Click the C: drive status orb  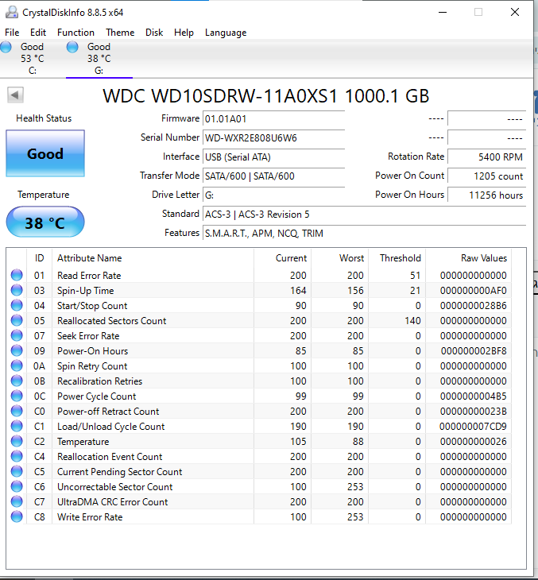(x=6, y=48)
